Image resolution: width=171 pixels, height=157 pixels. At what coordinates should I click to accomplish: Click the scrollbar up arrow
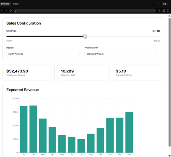tap(170, 16)
